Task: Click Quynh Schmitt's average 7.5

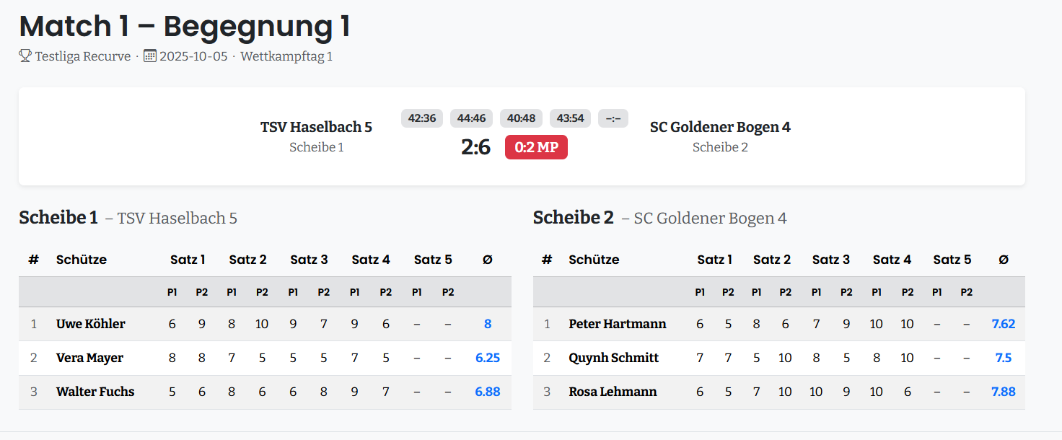Action: point(1004,358)
